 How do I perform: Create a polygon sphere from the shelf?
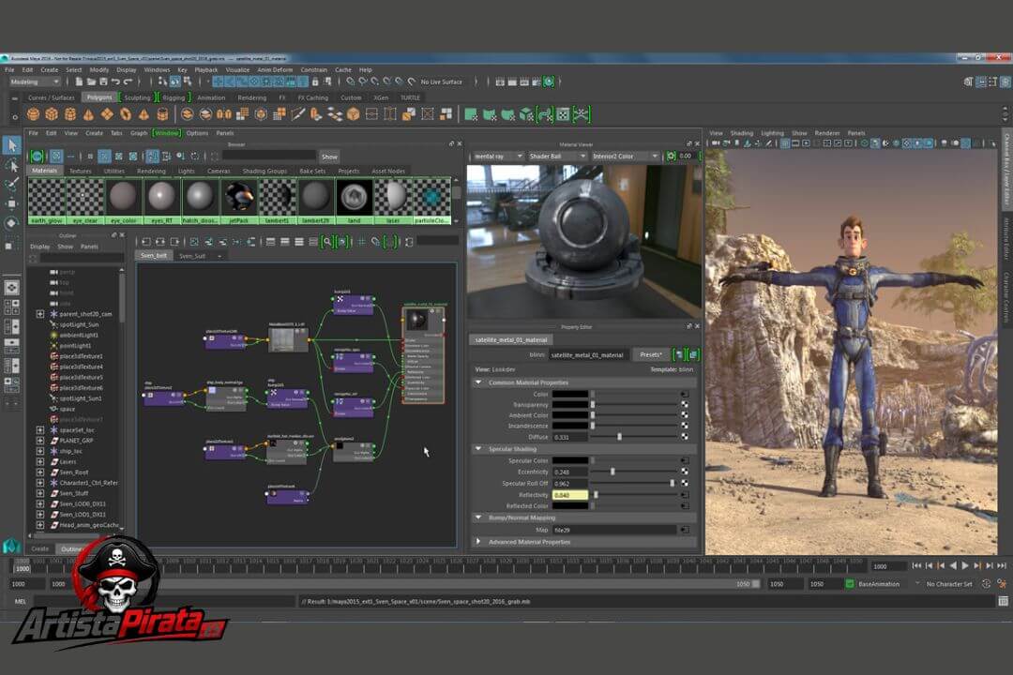(33, 114)
